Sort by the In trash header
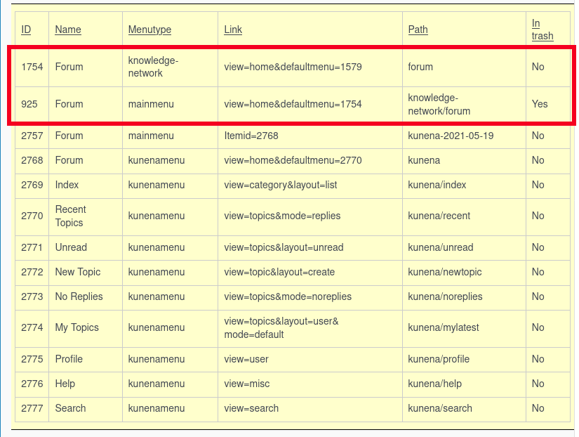 [x=542, y=30]
